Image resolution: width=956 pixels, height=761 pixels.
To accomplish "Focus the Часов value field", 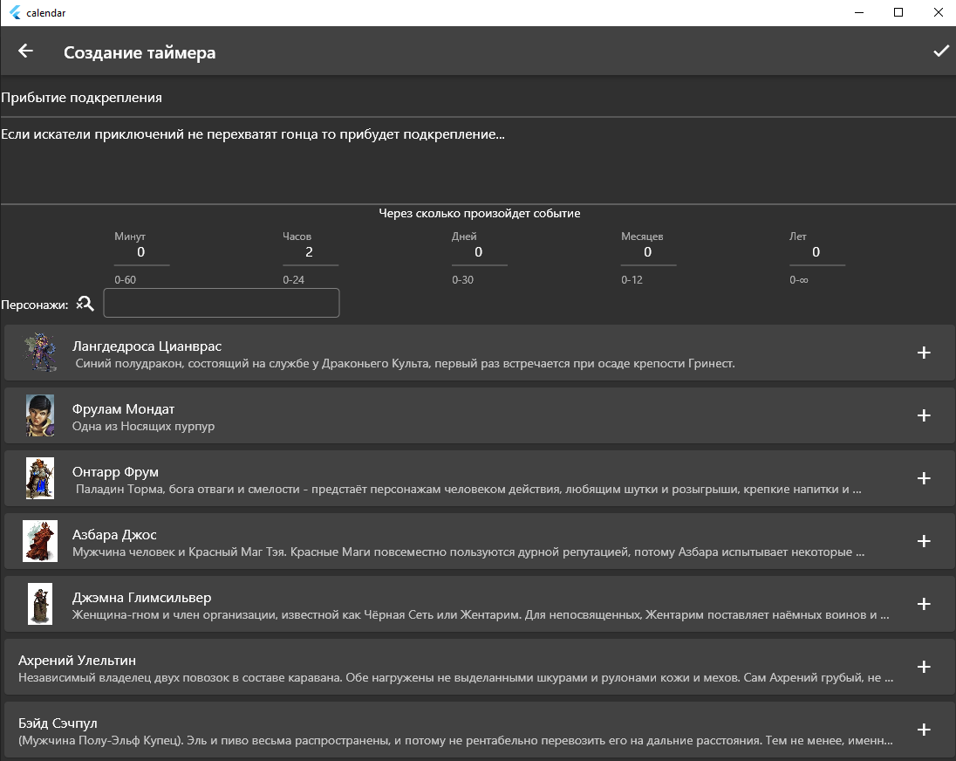I will (x=310, y=253).
